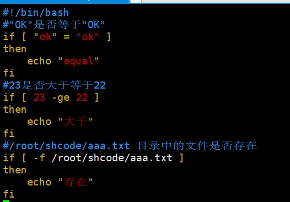Click the echo "存在" line
Screen dimensions: 290x202
[60, 182]
